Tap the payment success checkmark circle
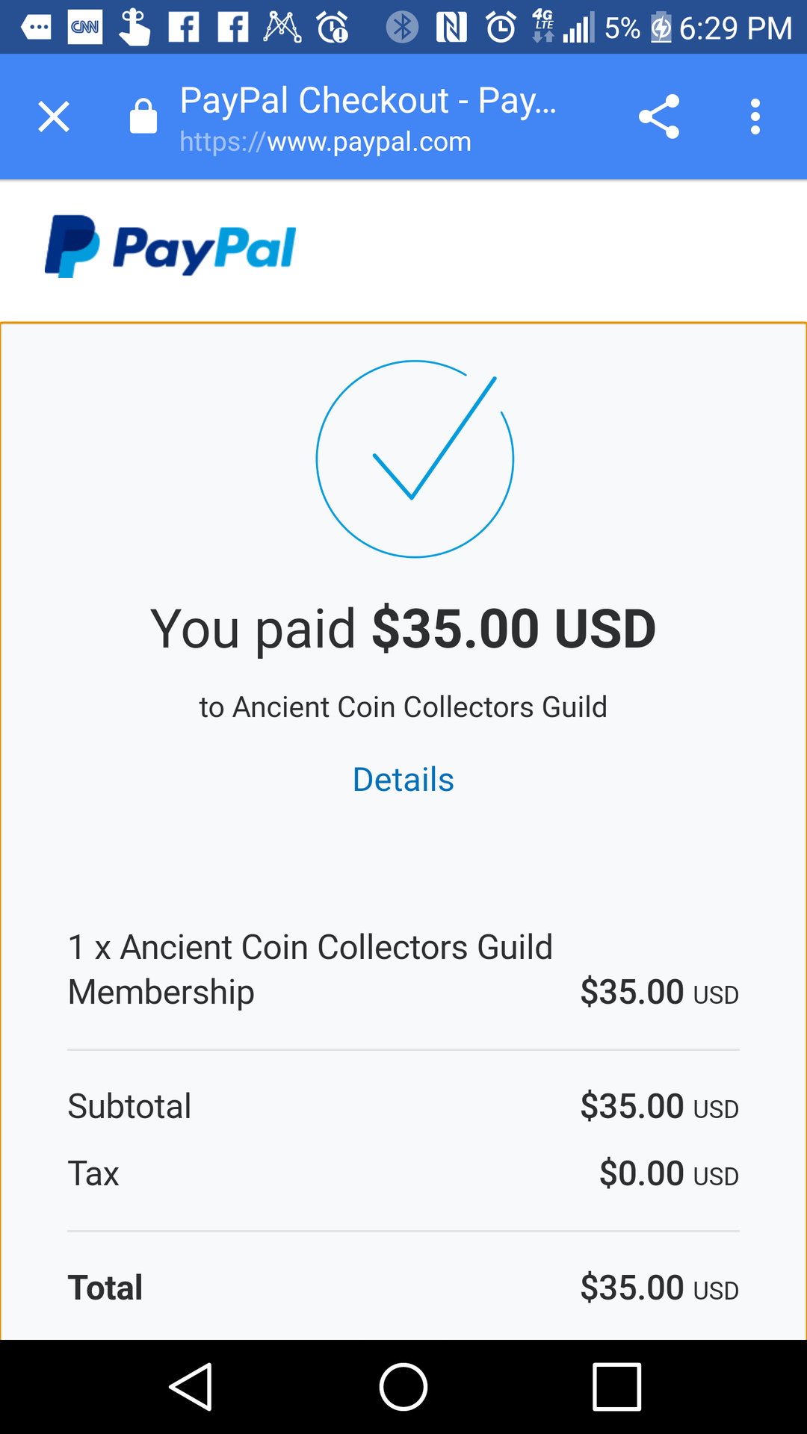 pyautogui.click(x=415, y=459)
